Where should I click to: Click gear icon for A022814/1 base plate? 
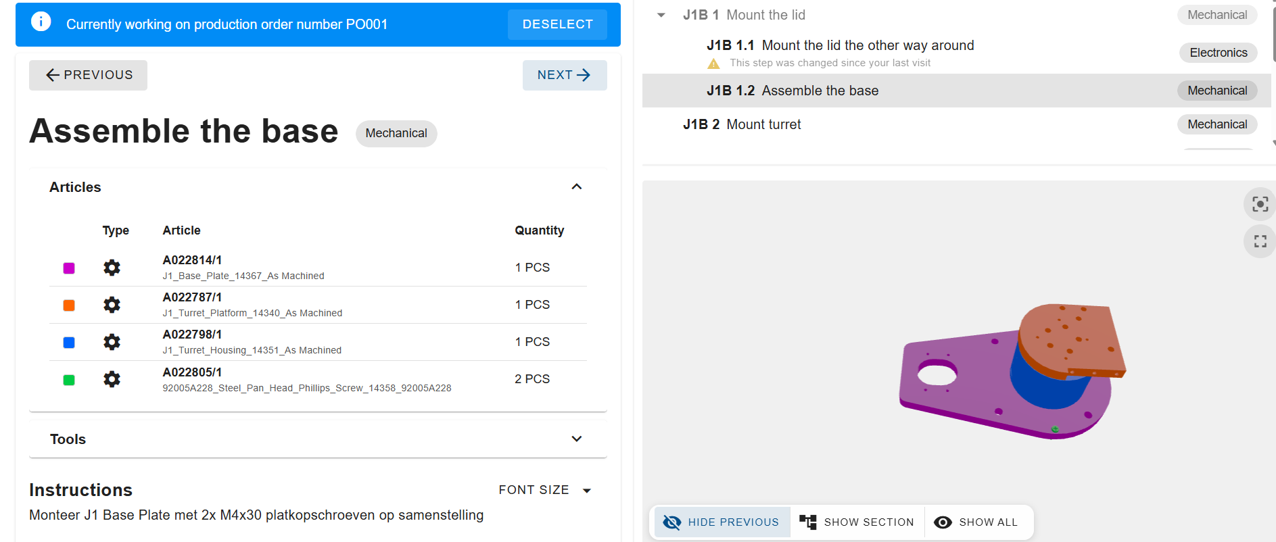point(112,268)
